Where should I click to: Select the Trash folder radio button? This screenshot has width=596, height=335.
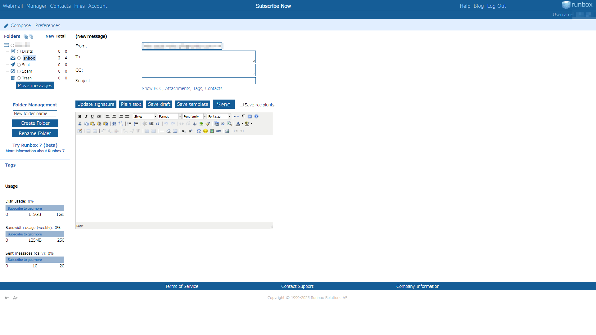[19, 78]
